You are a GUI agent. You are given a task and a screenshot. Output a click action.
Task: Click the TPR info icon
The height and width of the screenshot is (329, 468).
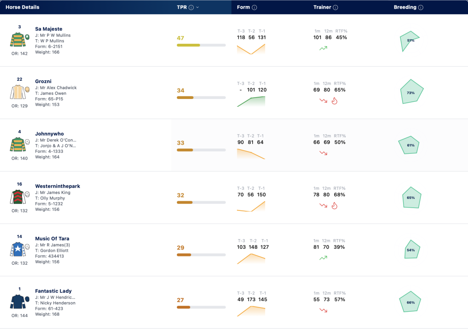191,7
